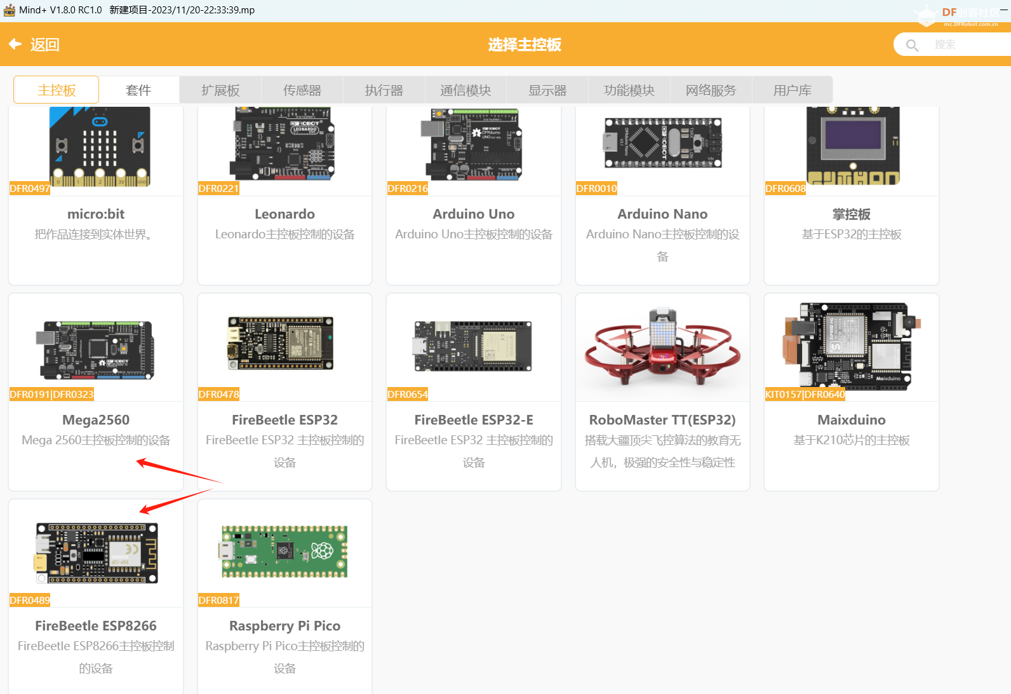Switch to the 套件 tab

click(138, 90)
